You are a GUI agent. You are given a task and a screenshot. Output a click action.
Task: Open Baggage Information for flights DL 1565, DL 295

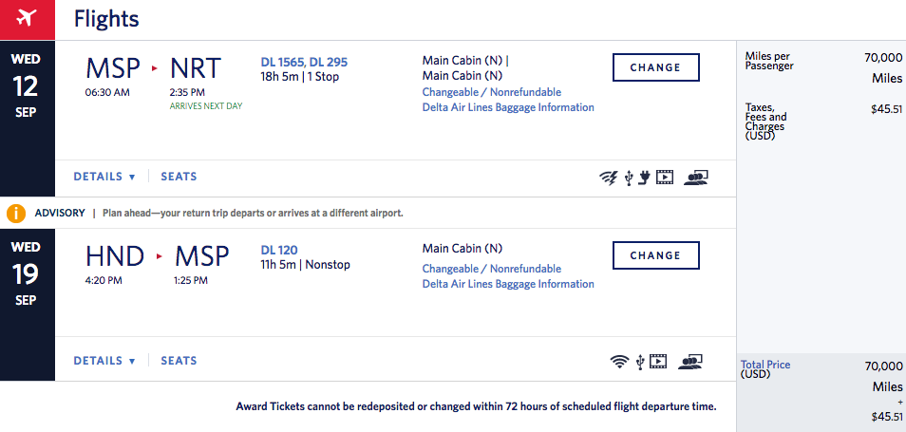tap(508, 107)
